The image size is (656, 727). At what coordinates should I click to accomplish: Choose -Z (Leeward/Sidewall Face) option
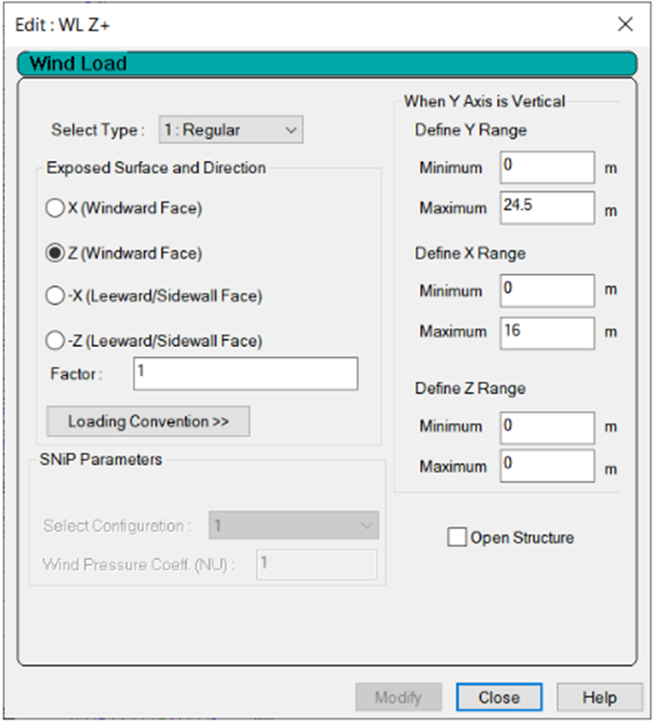click(56, 340)
